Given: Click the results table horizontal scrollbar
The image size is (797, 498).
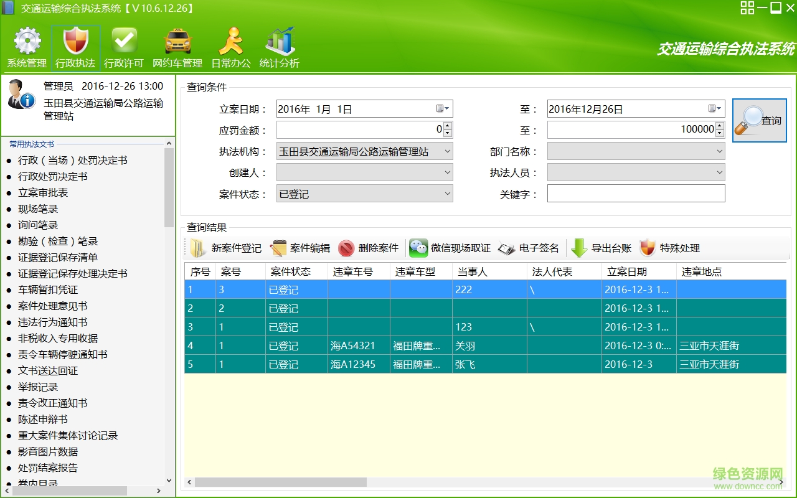Looking at the screenshot, I should pos(280,482).
